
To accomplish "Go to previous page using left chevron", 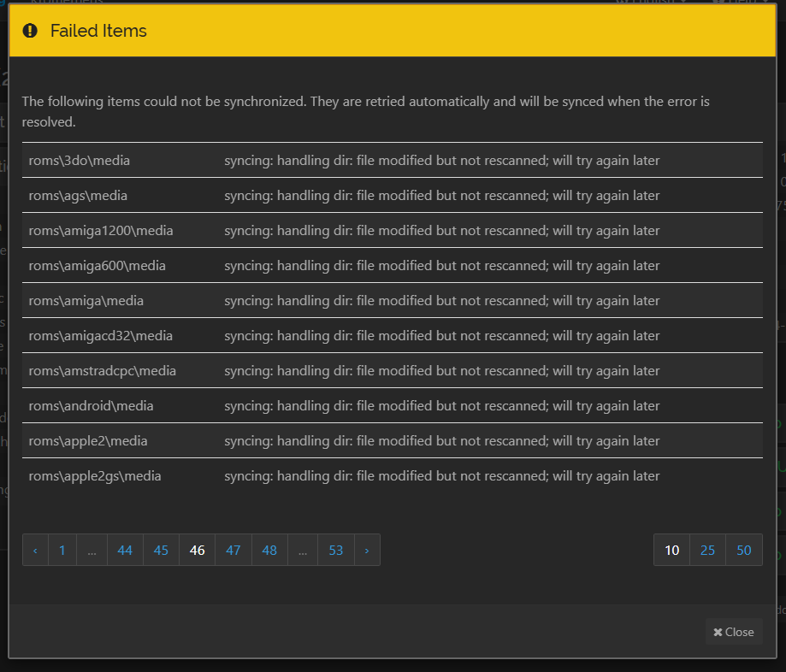I will point(35,550).
